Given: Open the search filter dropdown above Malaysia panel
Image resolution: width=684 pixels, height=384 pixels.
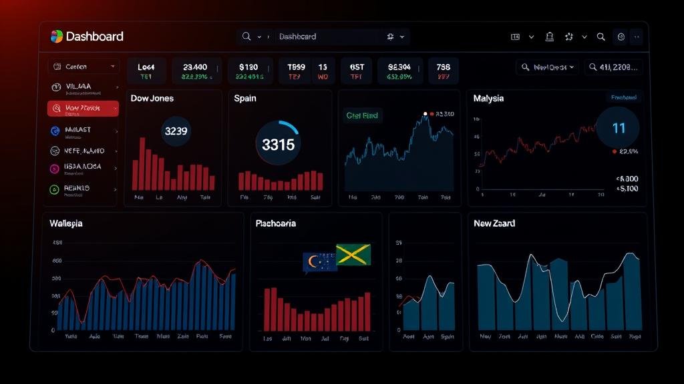Looking at the screenshot, I should pos(546,67).
